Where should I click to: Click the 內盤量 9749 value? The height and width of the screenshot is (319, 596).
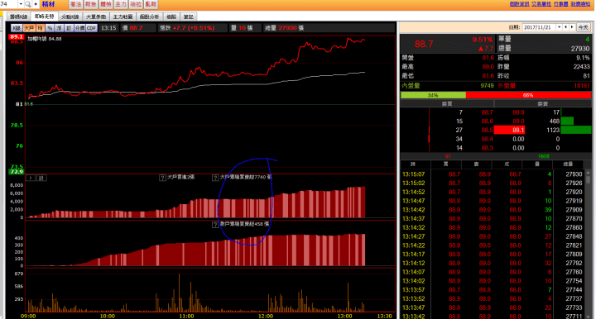coord(487,86)
